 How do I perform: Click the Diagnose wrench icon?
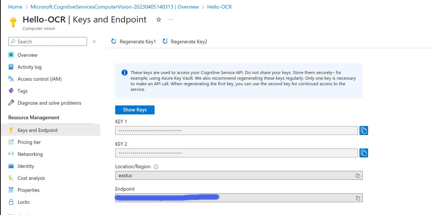pyautogui.click(x=11, y=103)
